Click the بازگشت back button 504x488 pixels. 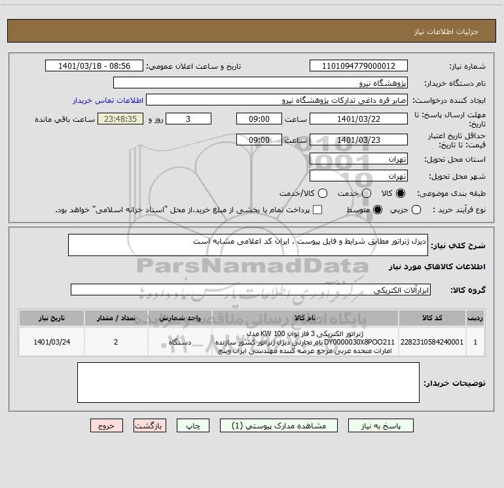[x=150, y=426]
